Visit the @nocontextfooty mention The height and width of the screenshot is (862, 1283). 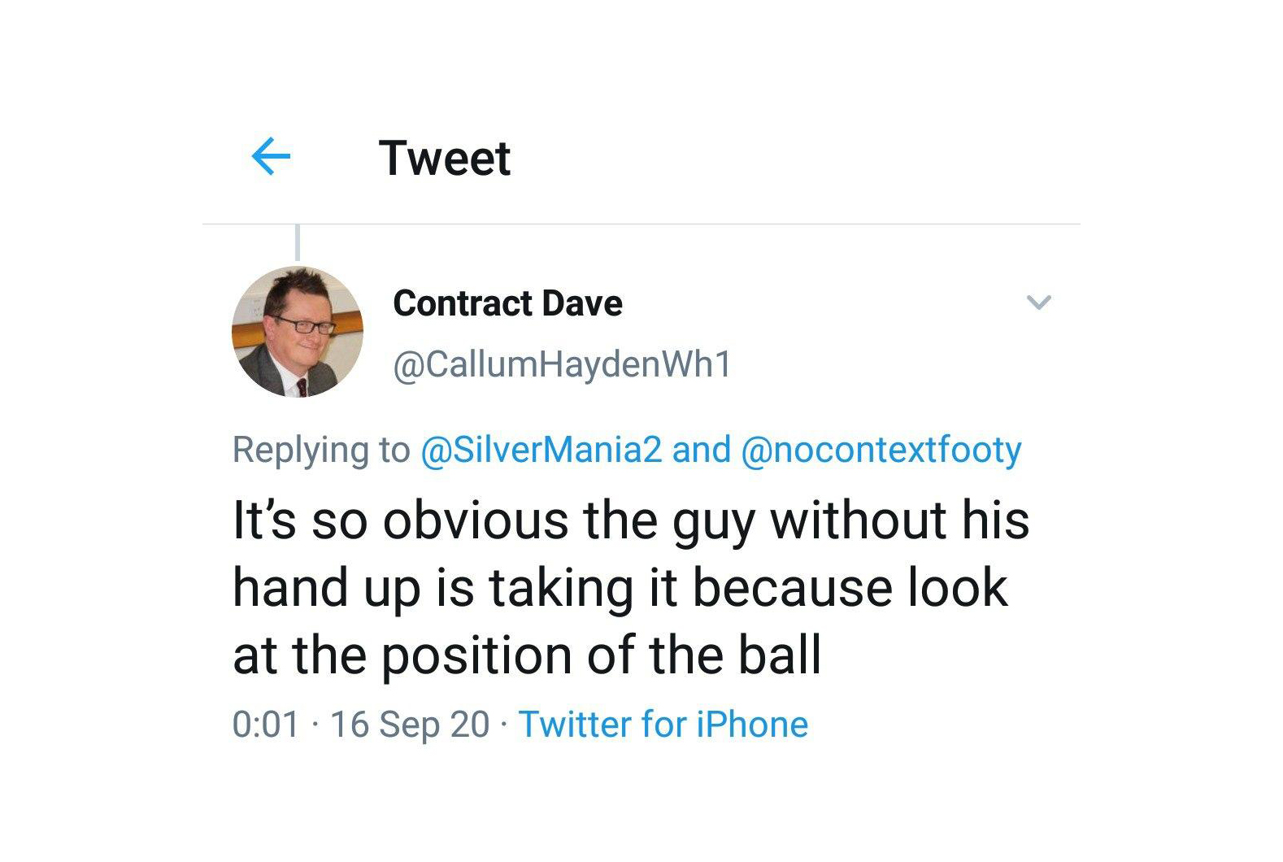click(x=881, y=450)
